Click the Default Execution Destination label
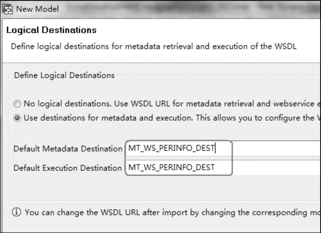321x233 pixels. pyautogui.click(x=67, y=168)
